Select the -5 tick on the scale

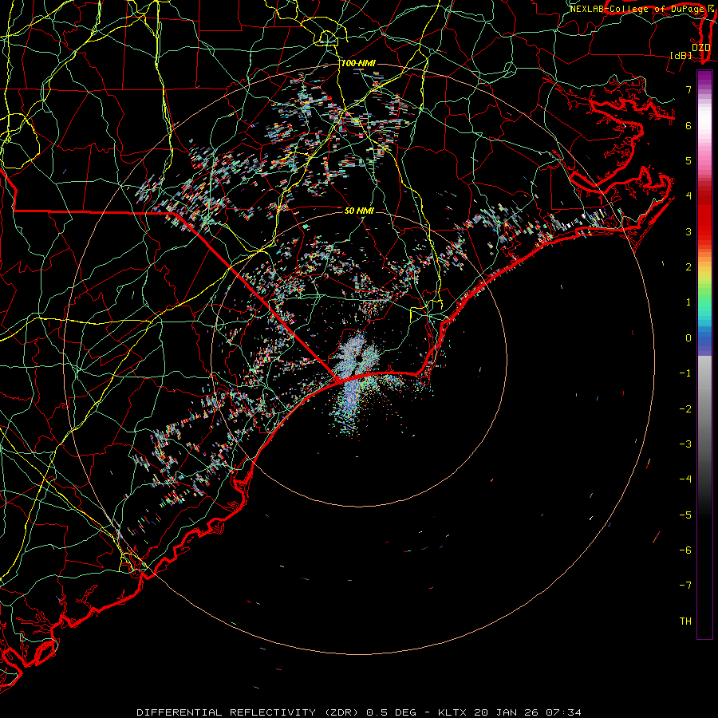click(x=685, y=515)
